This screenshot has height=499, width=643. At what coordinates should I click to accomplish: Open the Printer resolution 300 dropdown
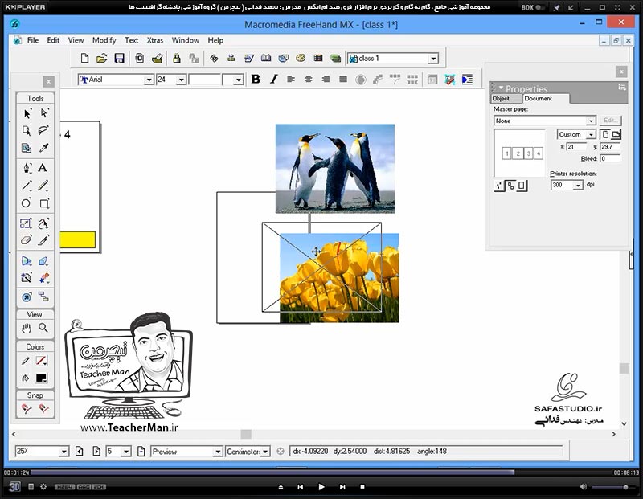[578, 186]
